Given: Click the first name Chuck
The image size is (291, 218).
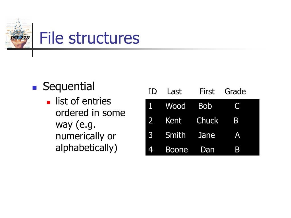Looking at the screenshot, I should click(207, 121).
